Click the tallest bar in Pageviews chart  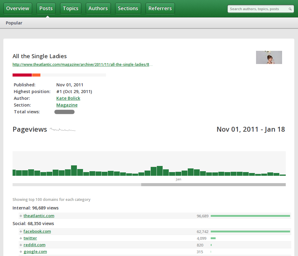point(74,171)
